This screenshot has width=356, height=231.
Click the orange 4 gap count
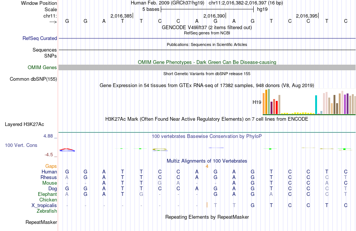point(207,166)
